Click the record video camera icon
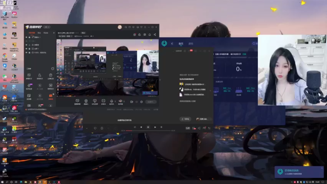 click(132, 102)
